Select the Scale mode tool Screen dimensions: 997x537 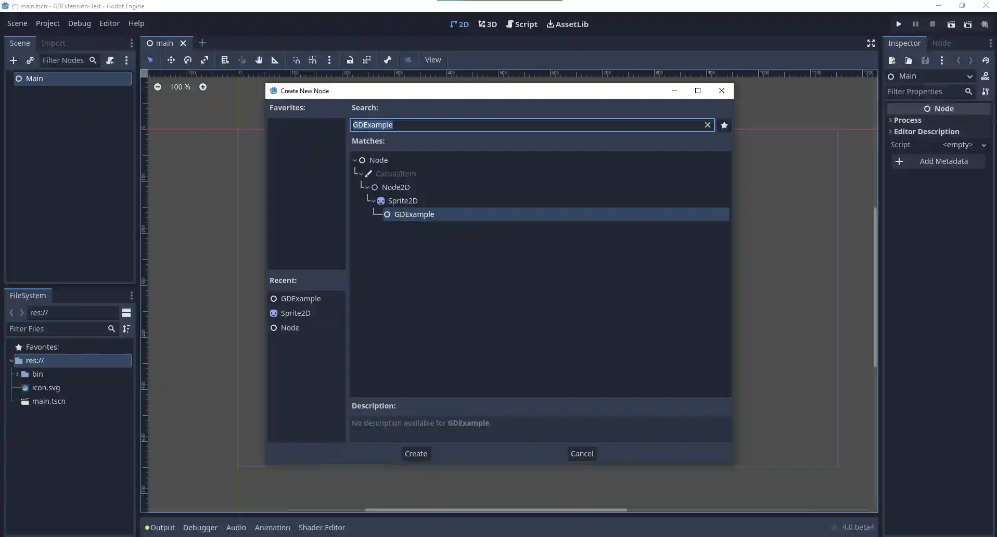[x=205, y=60]
